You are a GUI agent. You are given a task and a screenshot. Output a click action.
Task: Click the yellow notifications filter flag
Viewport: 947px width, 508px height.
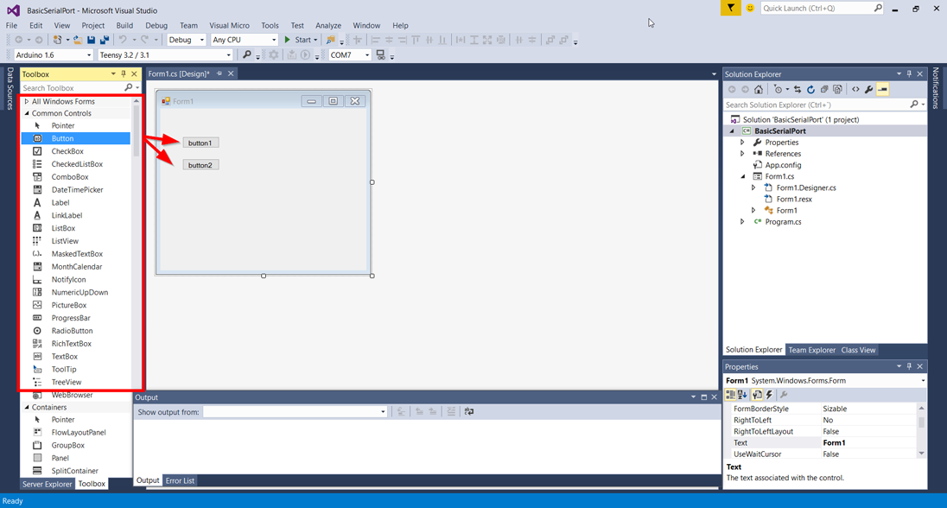731,8
